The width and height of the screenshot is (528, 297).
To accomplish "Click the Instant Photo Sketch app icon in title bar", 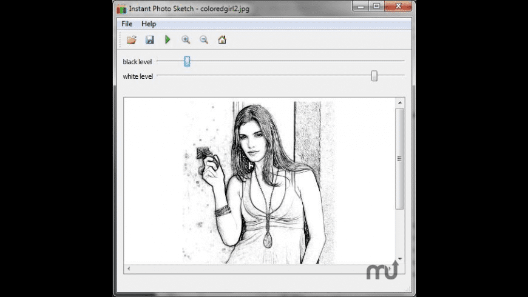I will point(121,9).
